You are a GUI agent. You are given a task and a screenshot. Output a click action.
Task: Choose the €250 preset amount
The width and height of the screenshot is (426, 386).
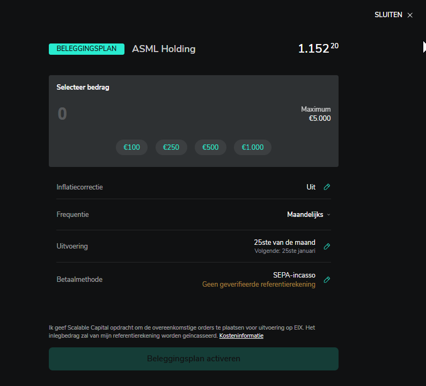pos(171,147)
